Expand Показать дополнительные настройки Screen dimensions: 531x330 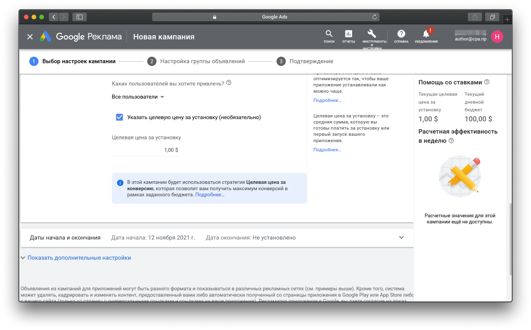76,258
